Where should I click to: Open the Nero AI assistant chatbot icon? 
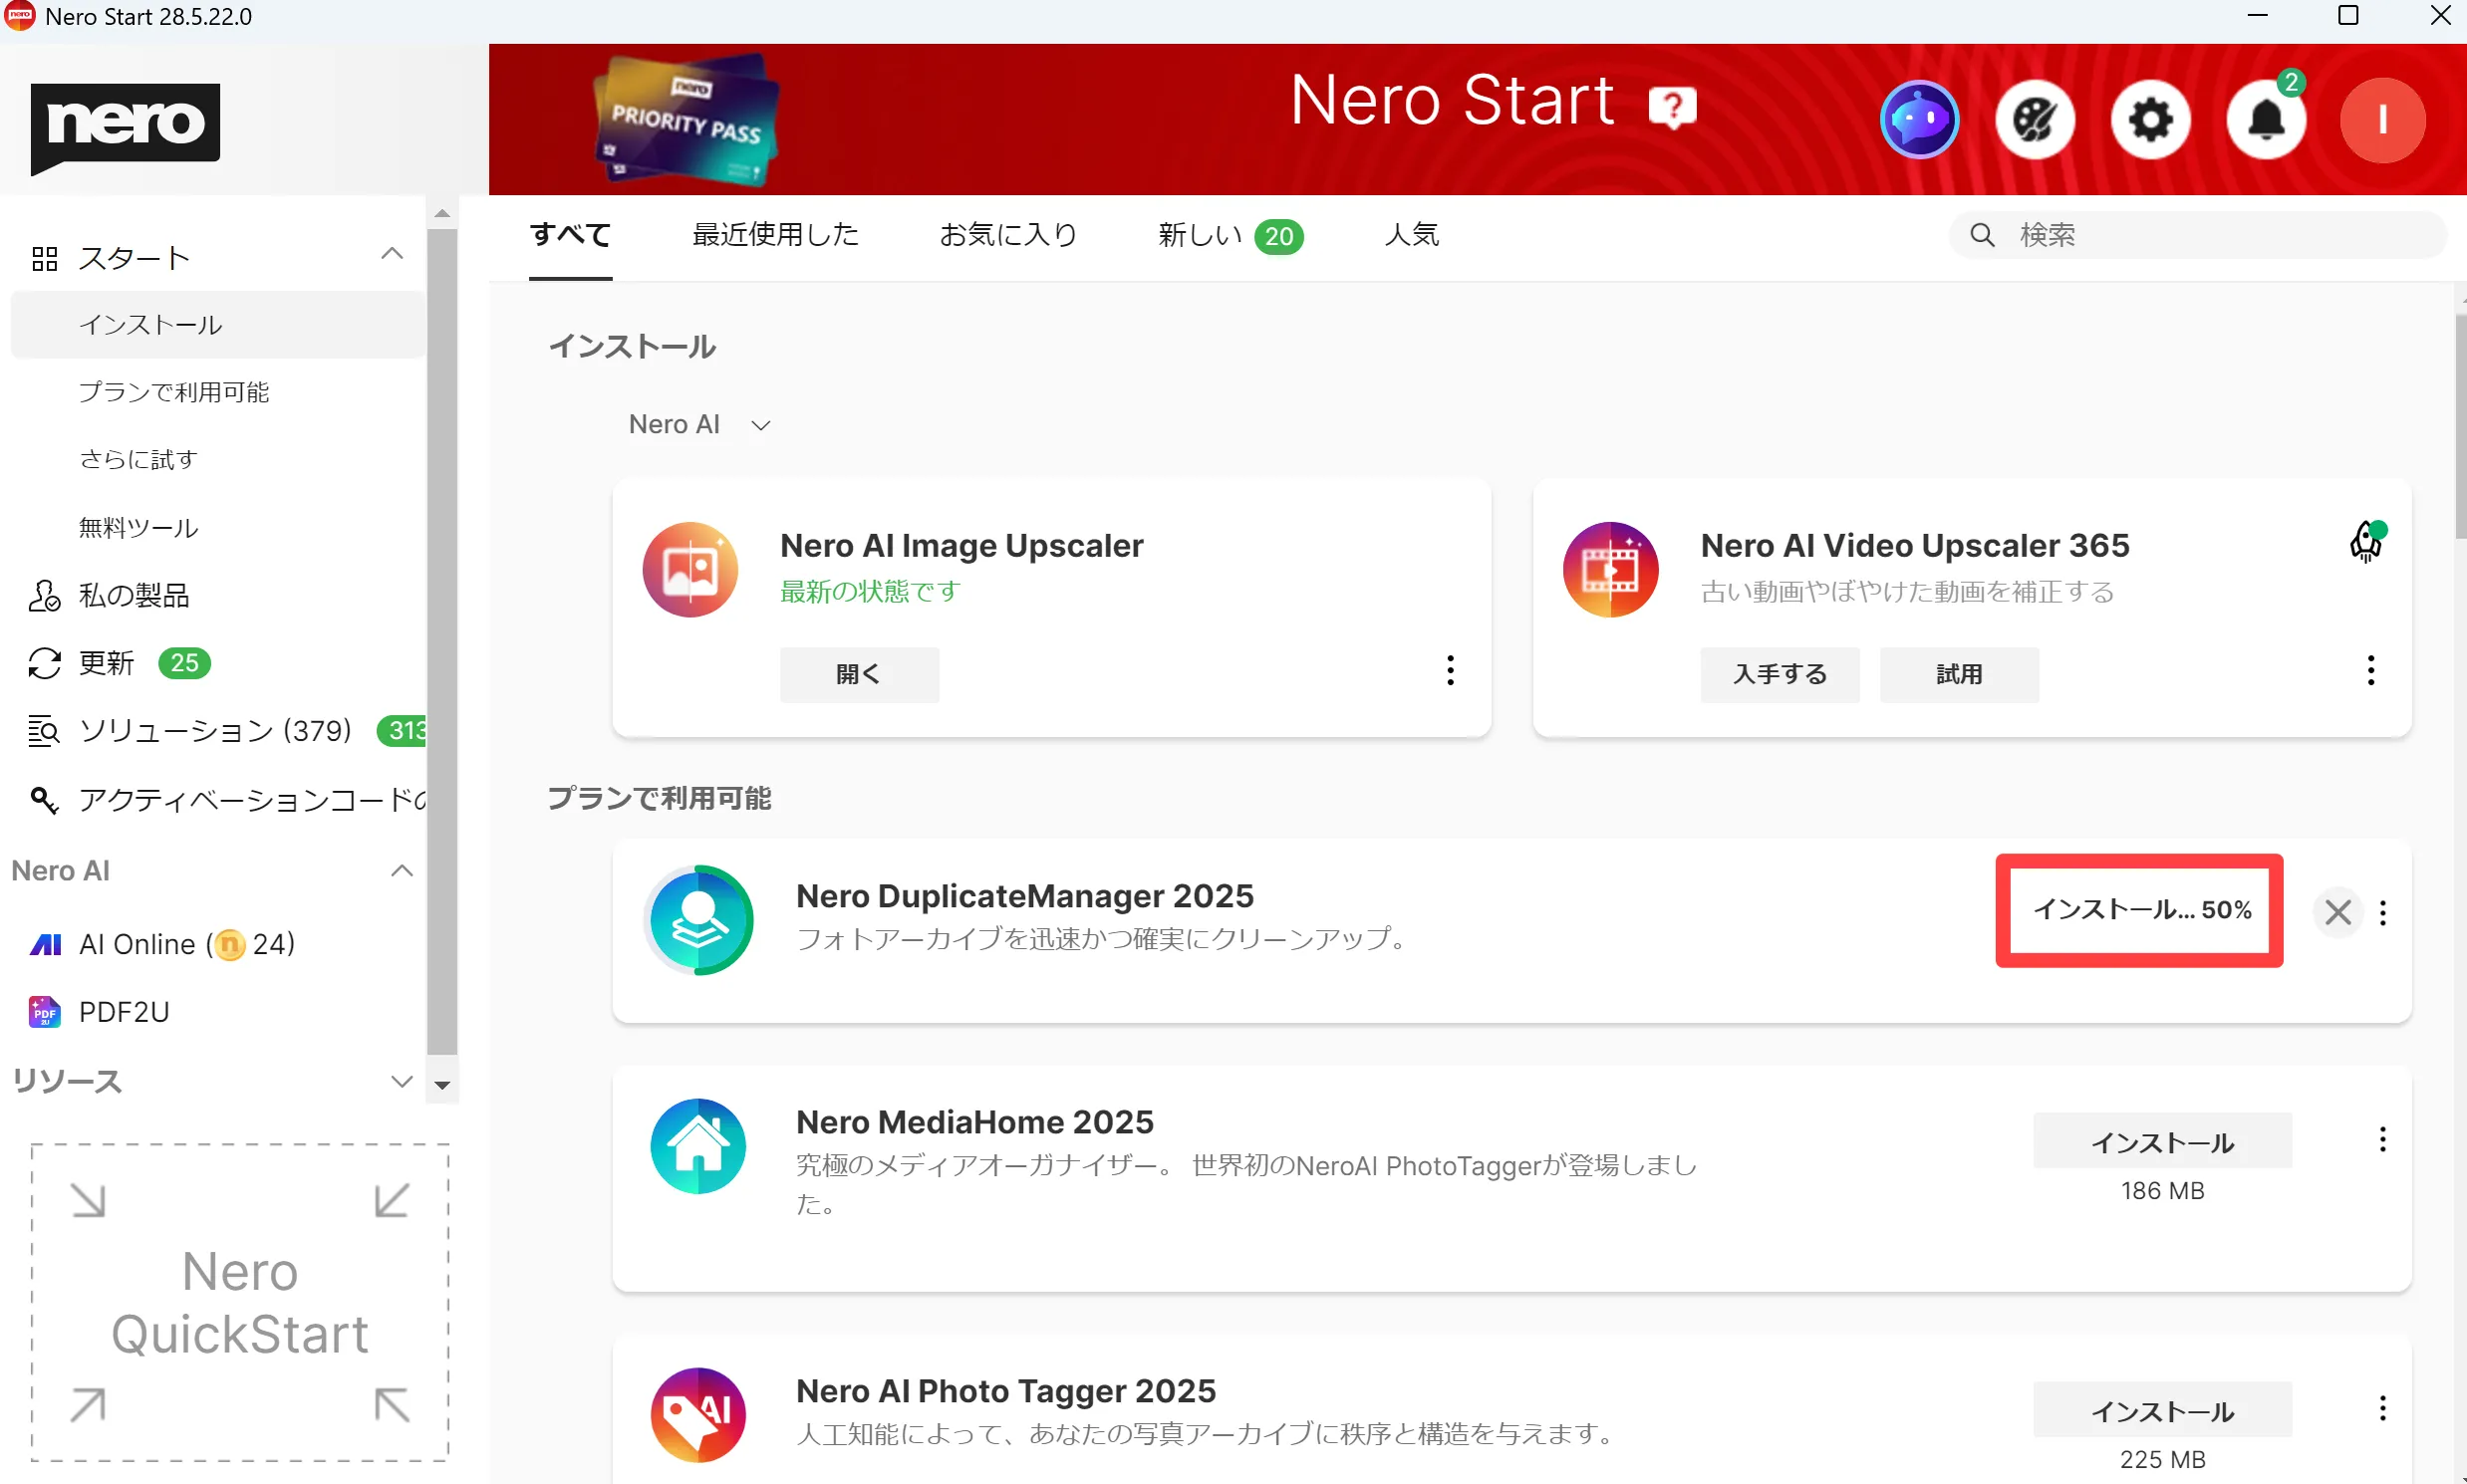[x=1919, y=119]
